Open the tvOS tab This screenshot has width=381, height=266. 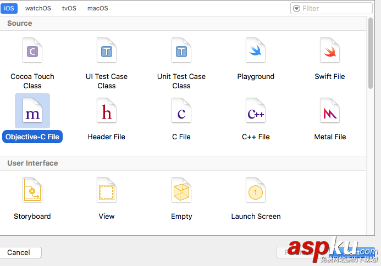pos(69,8)
